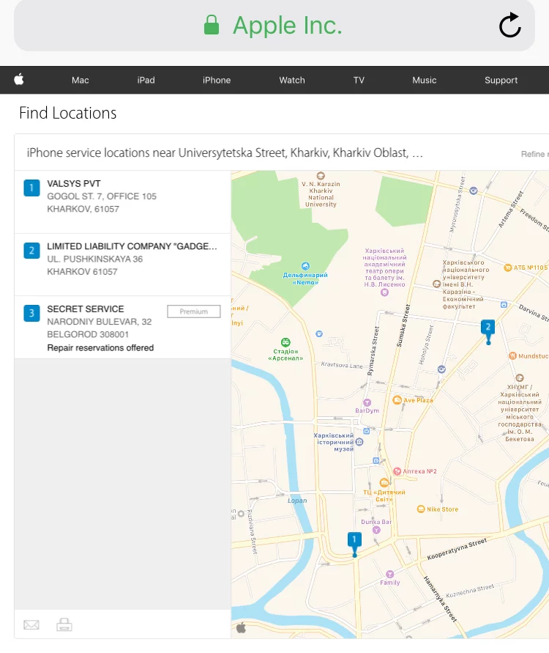Open the Watch menu item
The image size is (549, 653).
tap(292, 81)
